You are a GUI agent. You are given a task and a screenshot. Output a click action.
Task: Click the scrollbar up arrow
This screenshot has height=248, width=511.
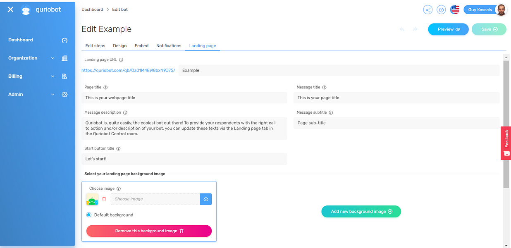(506, 57)
